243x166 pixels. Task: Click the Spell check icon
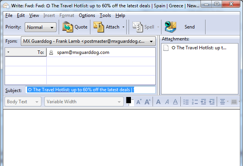tap(138, 27)
